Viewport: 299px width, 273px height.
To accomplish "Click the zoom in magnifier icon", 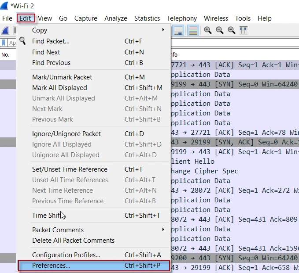I will [207, 30].
